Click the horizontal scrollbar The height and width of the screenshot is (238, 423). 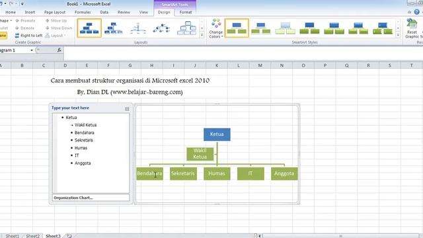340,236
